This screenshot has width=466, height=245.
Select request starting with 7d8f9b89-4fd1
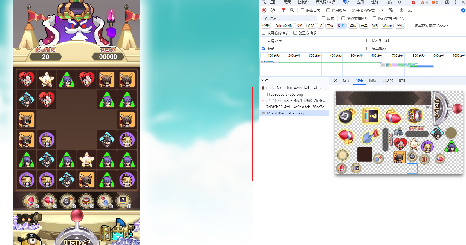[x=294, y=107]
